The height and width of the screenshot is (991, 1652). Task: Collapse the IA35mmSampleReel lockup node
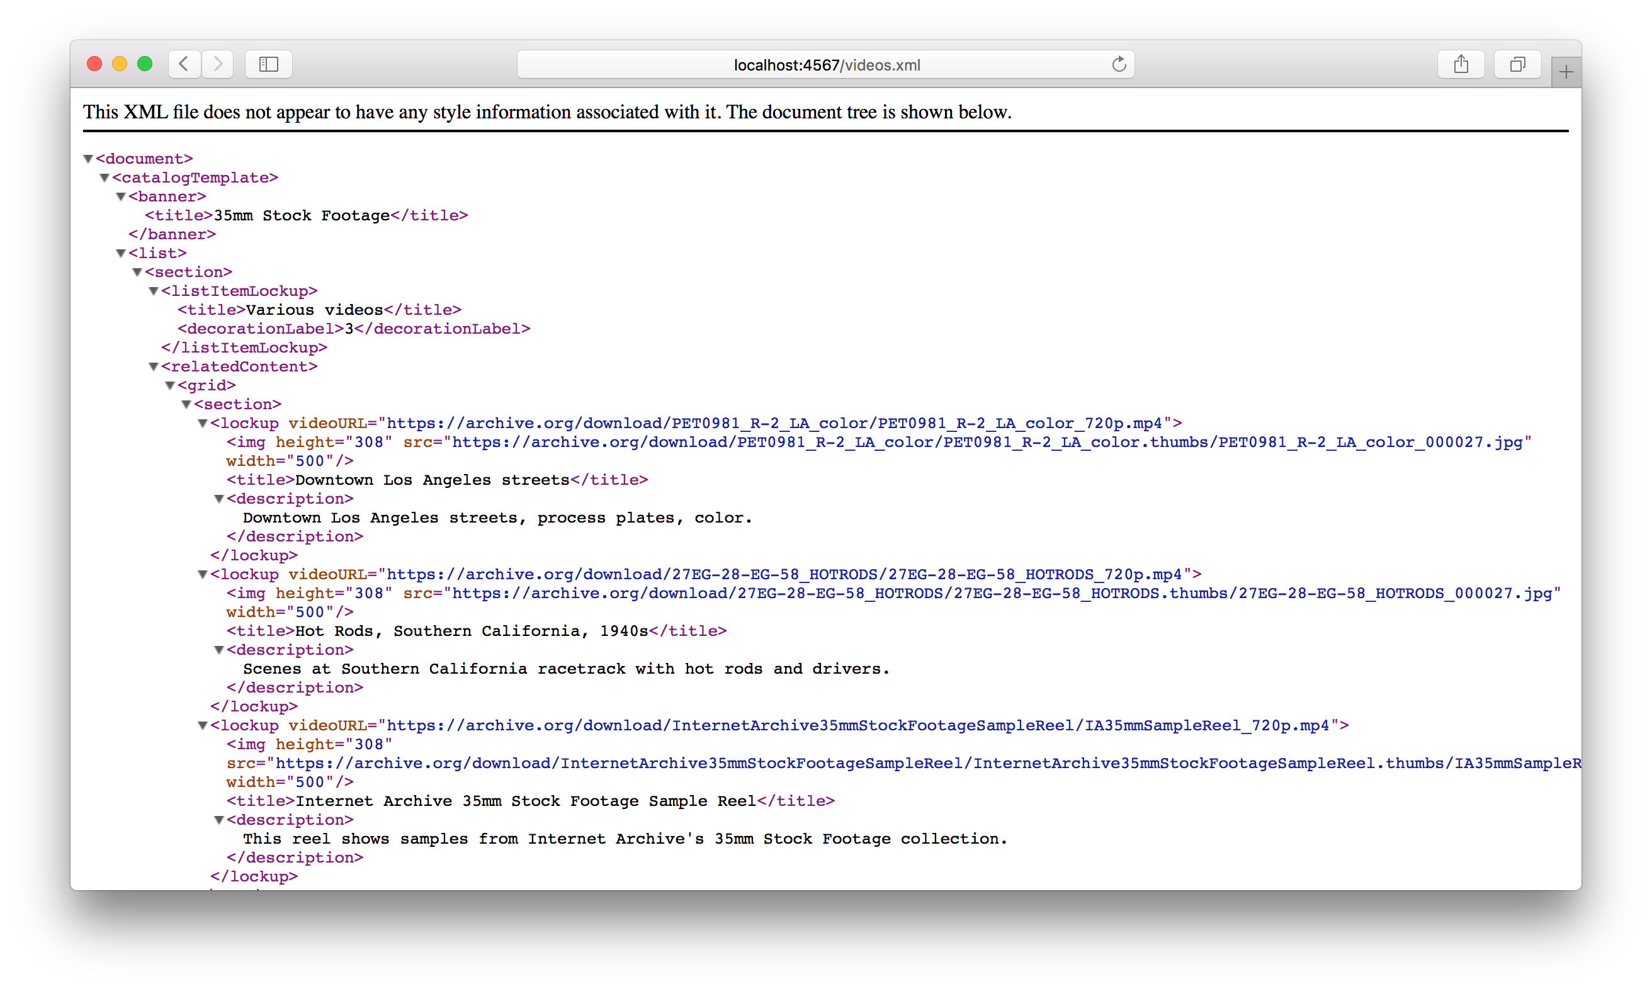(203, 725)
